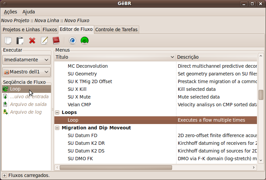This screenshot has height=180, width=266.
Task: Switch to the Fluxos tab
Action: click(50, 29)
